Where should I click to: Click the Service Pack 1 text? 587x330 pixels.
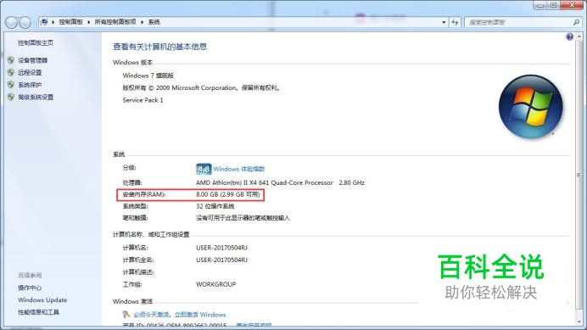[x=143, y=100]
